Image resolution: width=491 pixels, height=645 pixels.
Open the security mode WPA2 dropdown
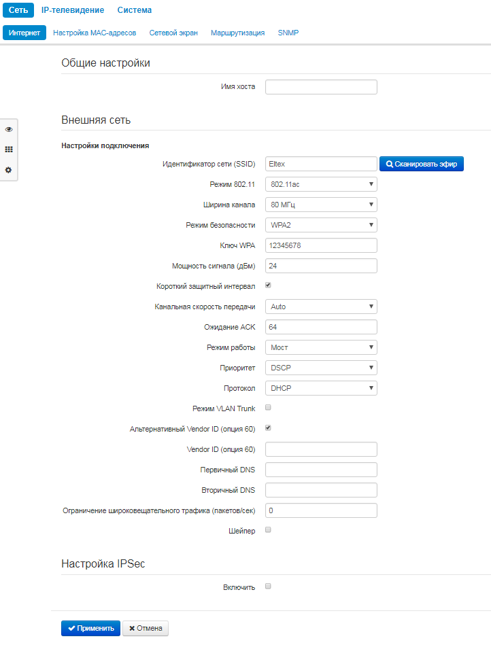tap(321, 225)
